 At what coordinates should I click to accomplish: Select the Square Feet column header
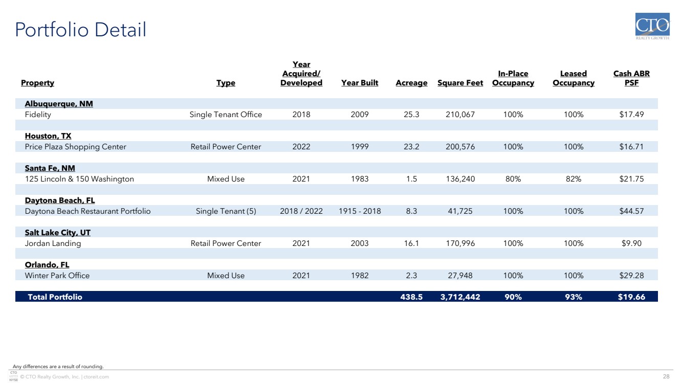[460, 83]
